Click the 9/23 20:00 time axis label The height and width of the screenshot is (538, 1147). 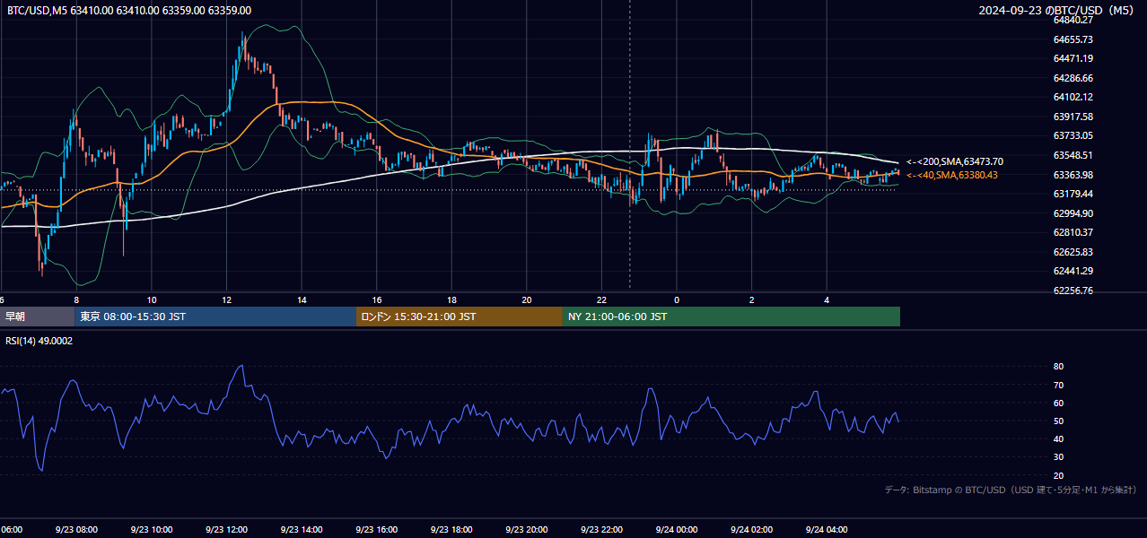526,530
